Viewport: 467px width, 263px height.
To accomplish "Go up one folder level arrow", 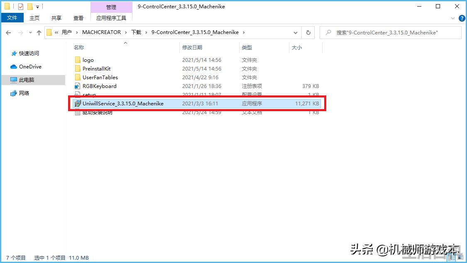I will [x=39, y=33].
